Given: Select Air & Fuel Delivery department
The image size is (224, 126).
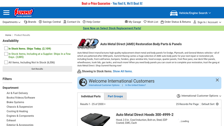Looking at the screenshot, I should click(x=17, y=93).
